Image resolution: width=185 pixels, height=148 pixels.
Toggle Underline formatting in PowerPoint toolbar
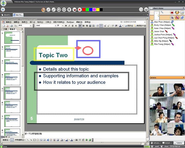tap(73, 25)
